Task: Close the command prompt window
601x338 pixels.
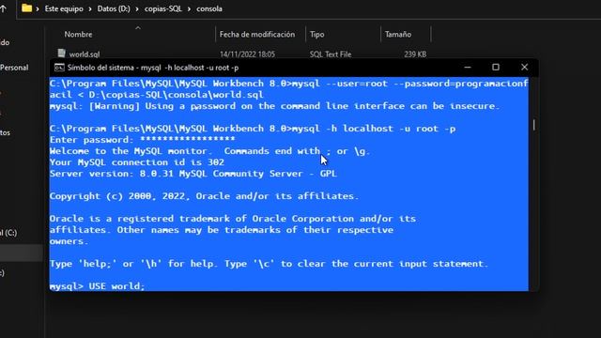Action: coord(524,67)
